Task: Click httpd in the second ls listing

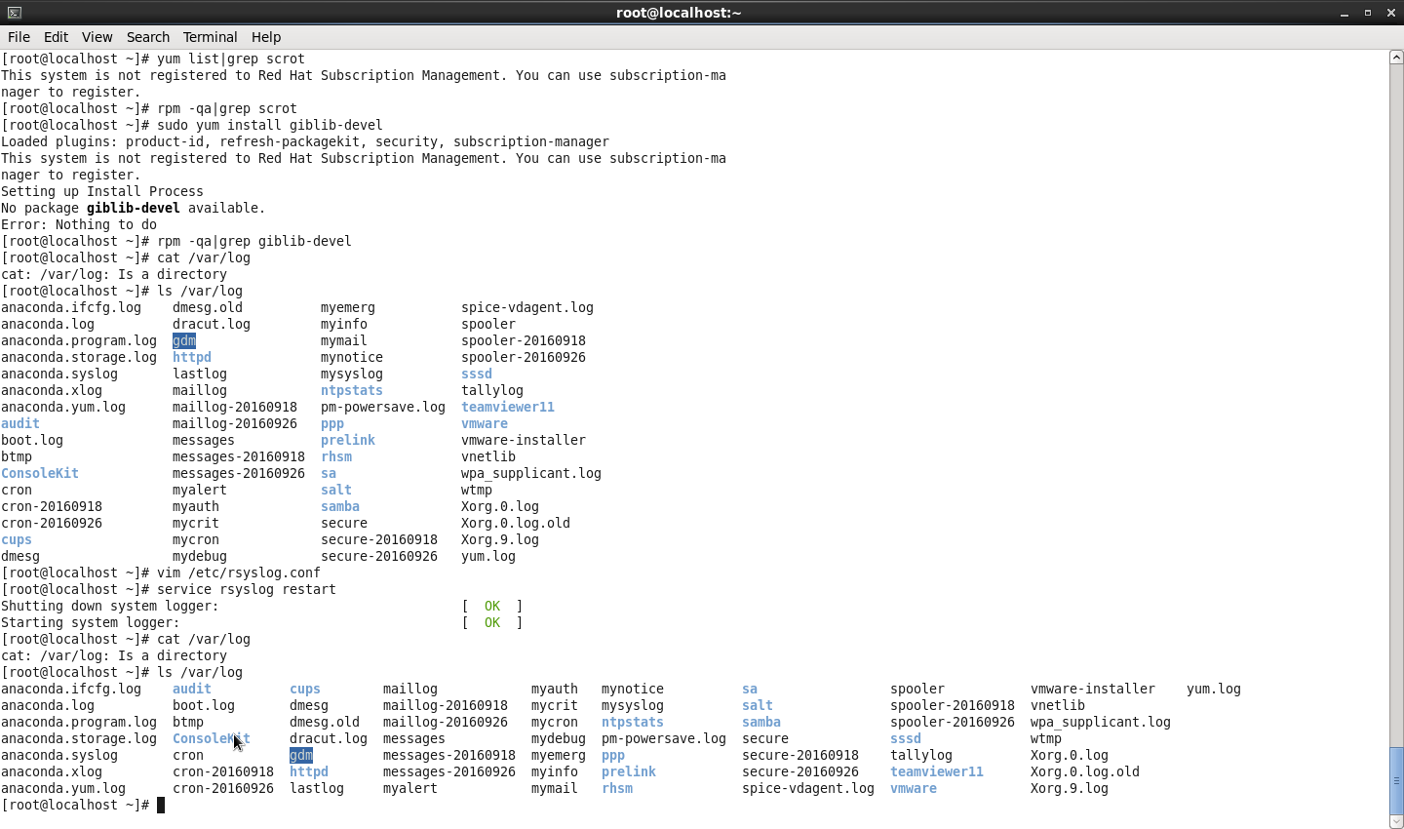Action: pos(309,771)
